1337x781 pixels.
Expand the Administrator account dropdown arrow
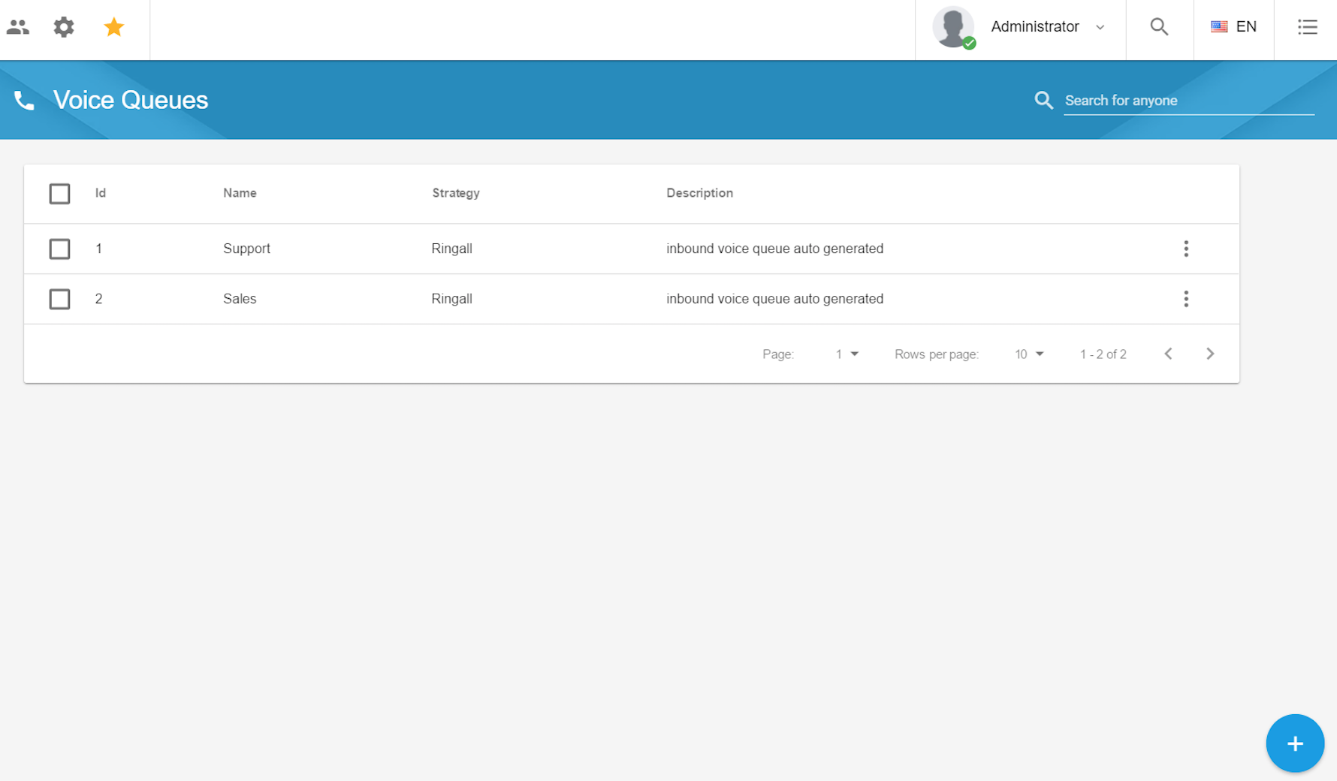pos(1100,28)
